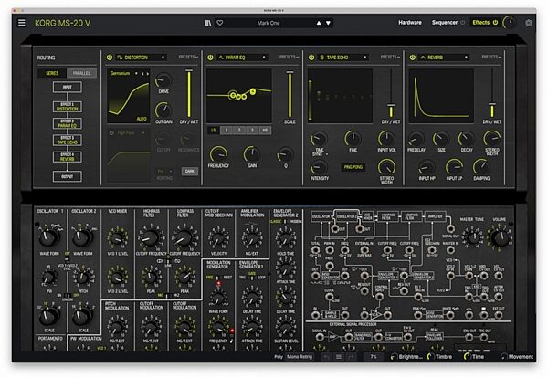548x378 pixels.
Task: Toggle Param EQ effect power button
Action: pyautogui.click(x=210, y=58)
